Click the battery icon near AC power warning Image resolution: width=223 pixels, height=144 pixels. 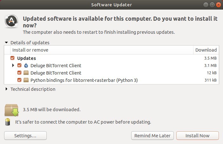click(x=8, y=122)
